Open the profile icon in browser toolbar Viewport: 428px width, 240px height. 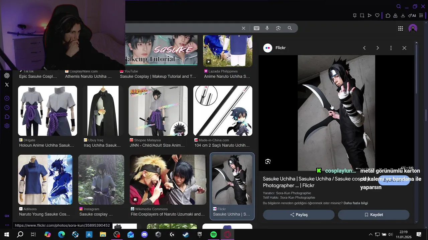[x=395, y=16]
